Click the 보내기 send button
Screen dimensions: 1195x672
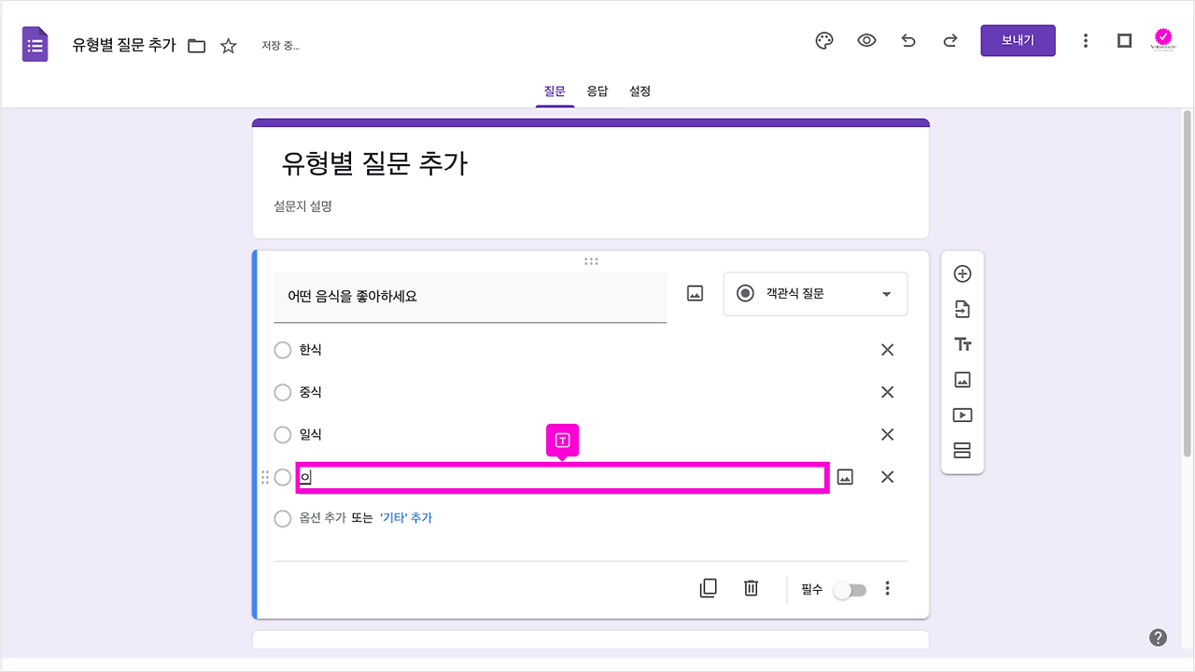[x=1018, y=40]
